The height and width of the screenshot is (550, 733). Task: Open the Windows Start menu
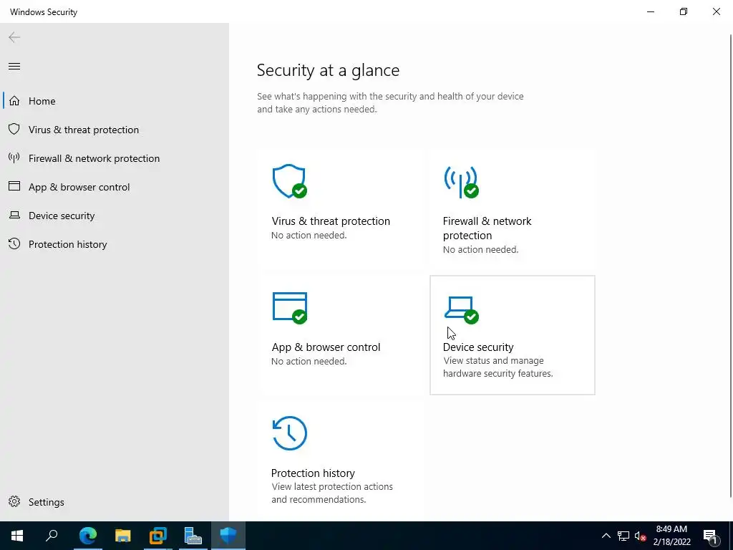coord(17,536)
